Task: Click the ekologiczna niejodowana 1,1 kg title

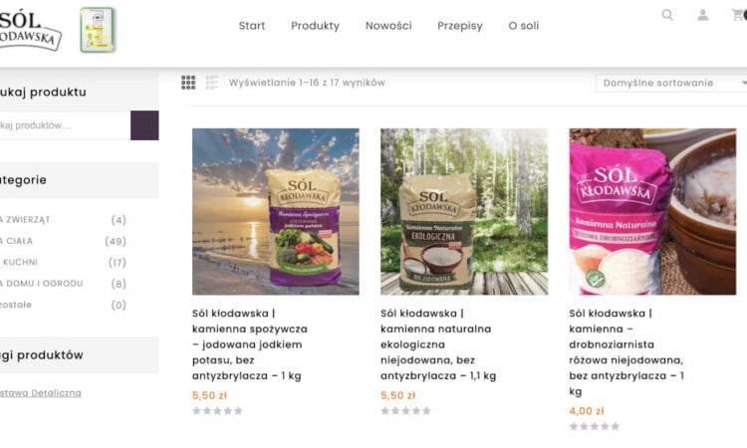Action: tap(438, 343)
